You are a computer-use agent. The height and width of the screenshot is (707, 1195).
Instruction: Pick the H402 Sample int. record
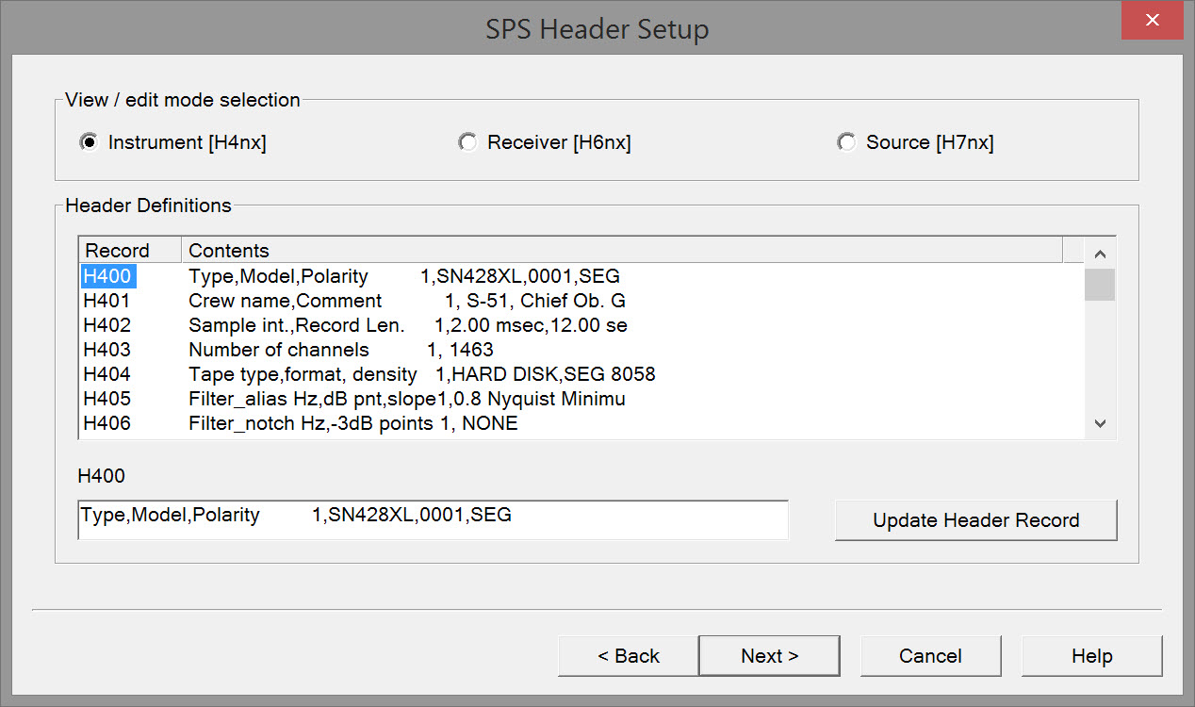[107, 325]
